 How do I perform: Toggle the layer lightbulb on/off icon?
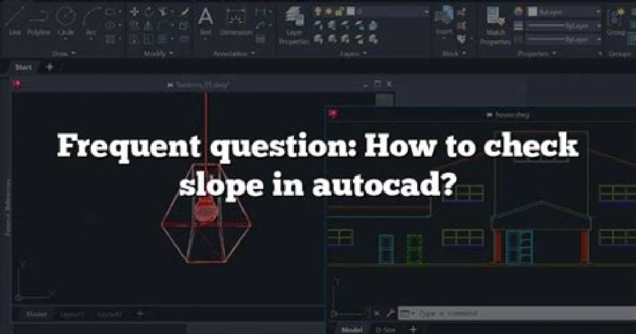318,12
